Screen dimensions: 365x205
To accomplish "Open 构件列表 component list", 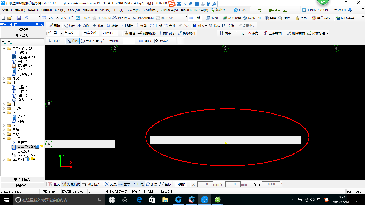I will [166, 33].
